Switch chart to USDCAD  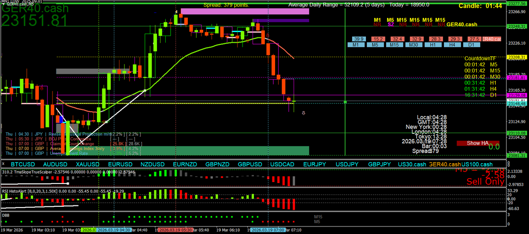pos(283,164)
